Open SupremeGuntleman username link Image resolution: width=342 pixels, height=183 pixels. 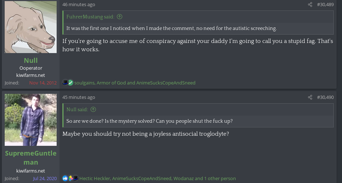[x=31, y=158]
